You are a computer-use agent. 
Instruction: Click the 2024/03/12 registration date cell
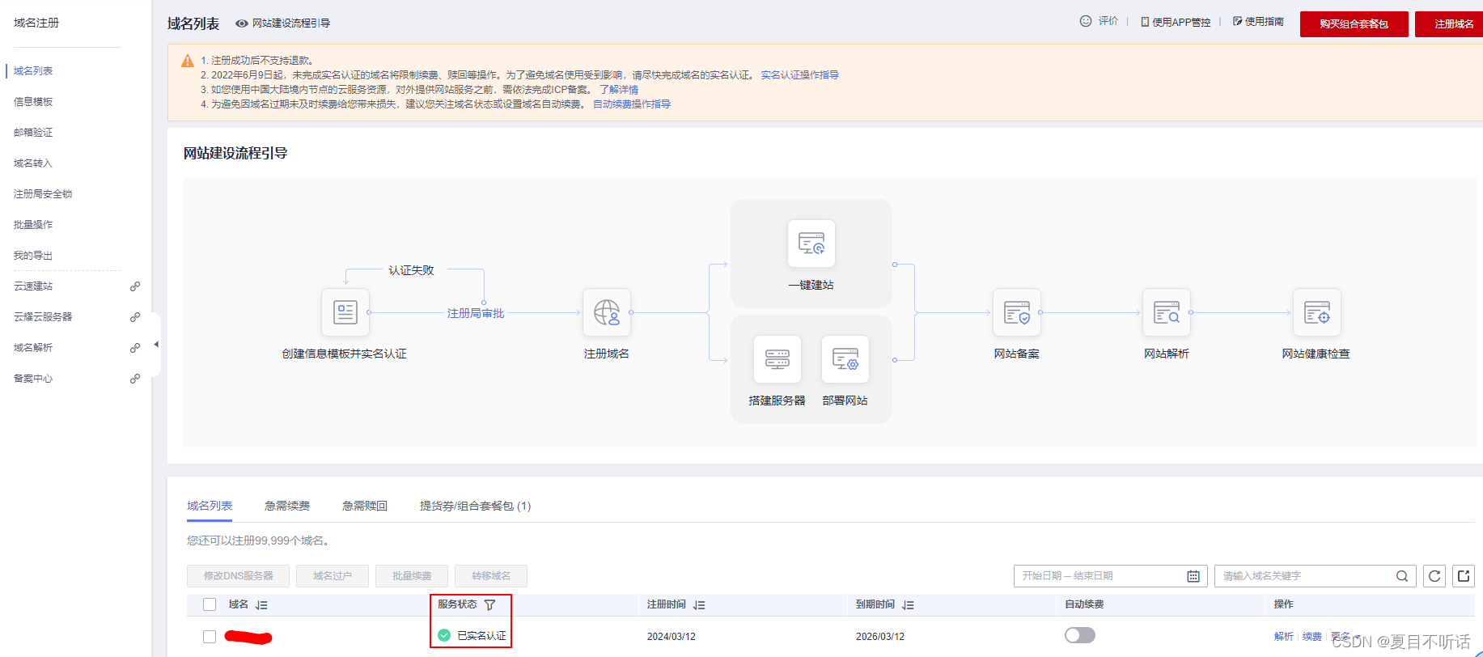[x=672, y=637]
